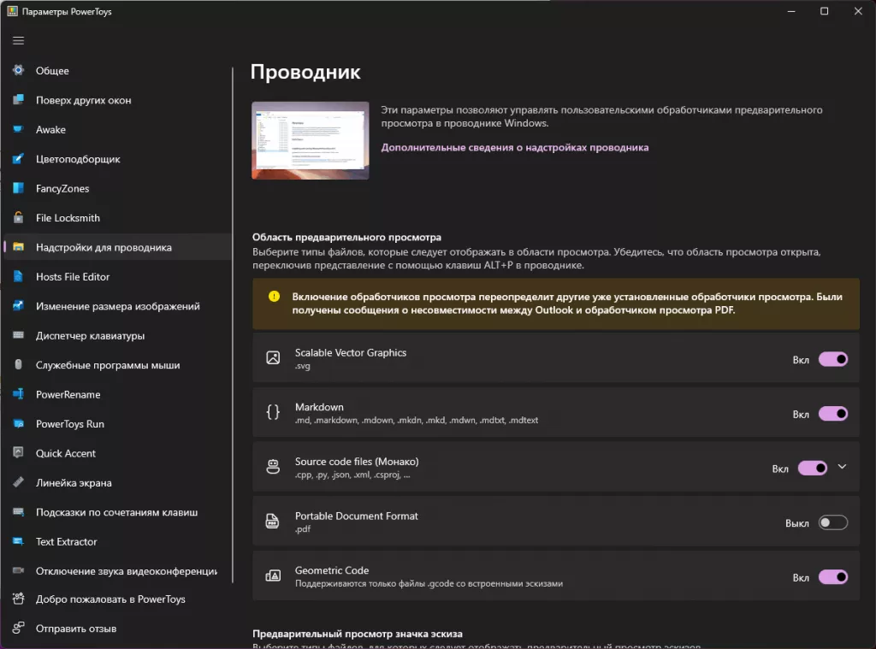Image resolution: width=876 pixels, height=649 pixels.
Task: Expand Source code files (Монако) options
Action: pos(842,467)
